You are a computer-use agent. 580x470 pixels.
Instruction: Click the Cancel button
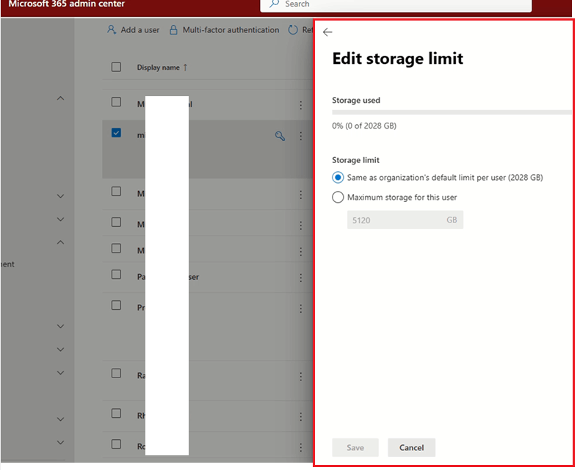coord(411,447)
